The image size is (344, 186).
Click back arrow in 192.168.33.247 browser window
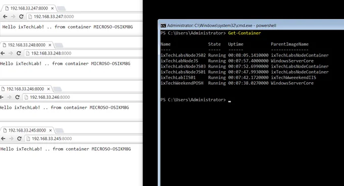tap(5, 17)
